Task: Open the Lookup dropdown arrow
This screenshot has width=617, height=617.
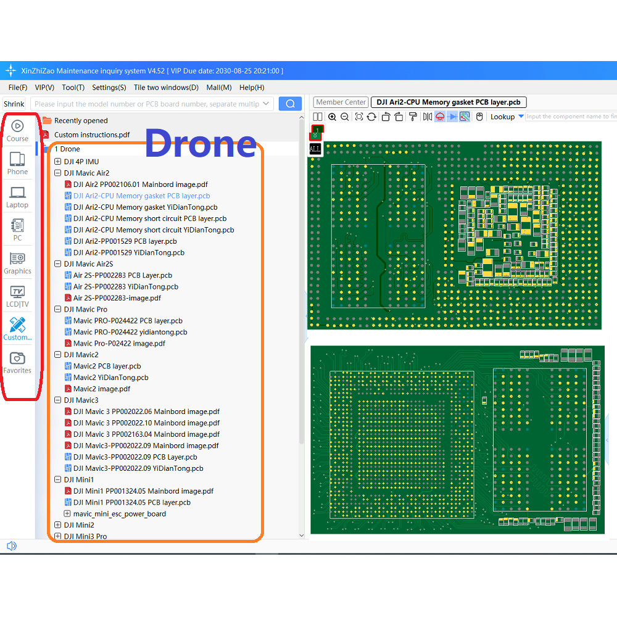Action: tap(521, 117)
